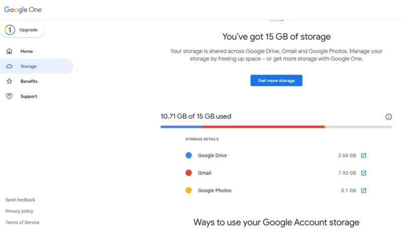The image size is (402, 230).
Task: Click the blue Google Drive dot
Action: tap(189, 155)
